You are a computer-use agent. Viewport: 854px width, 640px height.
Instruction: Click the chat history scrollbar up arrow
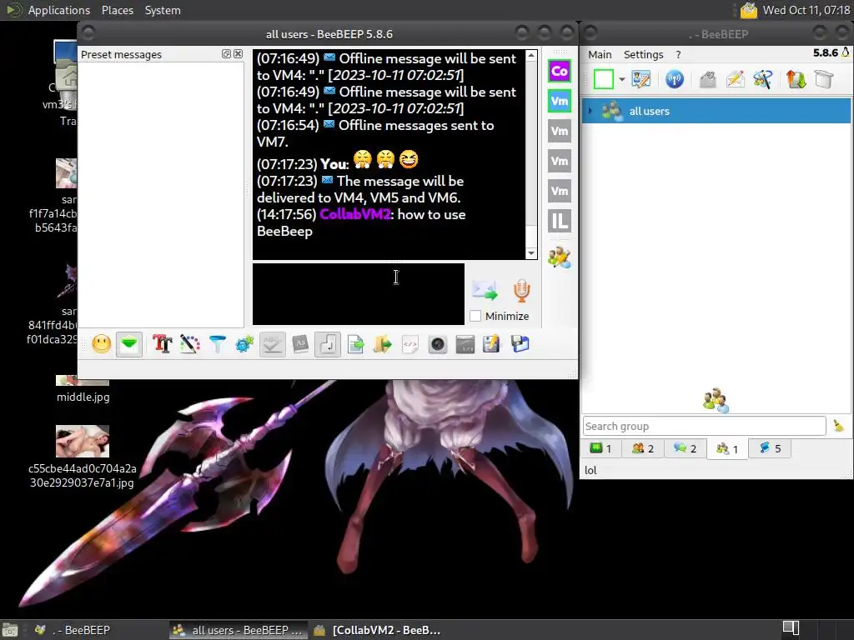[531, 55]
